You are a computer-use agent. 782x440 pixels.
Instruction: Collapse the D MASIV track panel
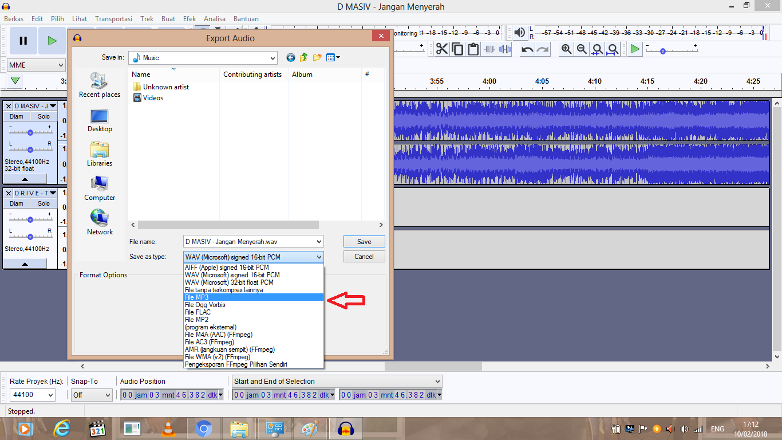pos(25,179)
